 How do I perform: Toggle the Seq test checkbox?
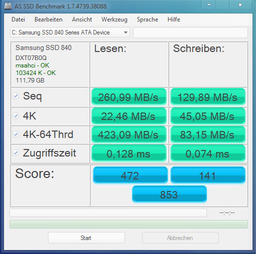click(x=16, y=96)
